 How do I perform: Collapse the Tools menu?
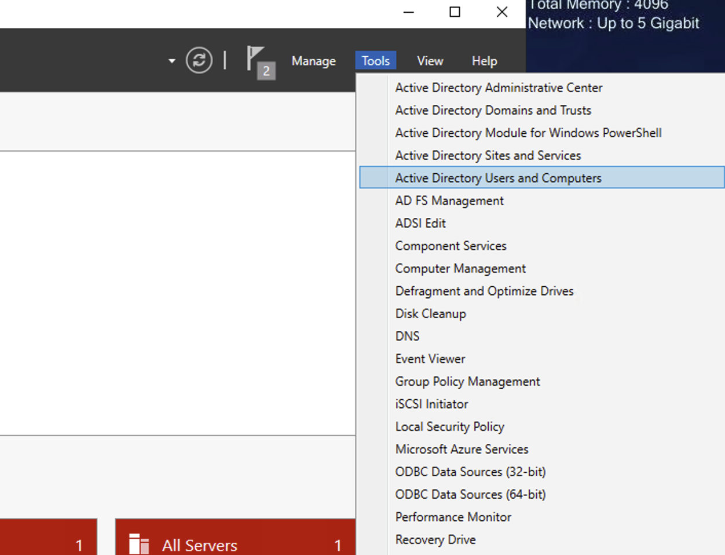pyautogui.click(x=376, y=61)
